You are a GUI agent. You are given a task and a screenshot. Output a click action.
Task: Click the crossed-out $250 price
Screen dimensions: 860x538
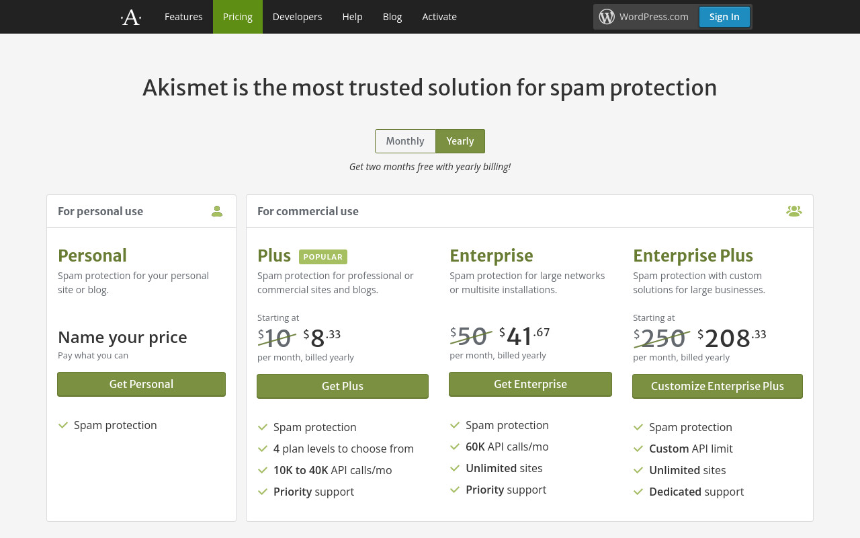click(662, 338)
